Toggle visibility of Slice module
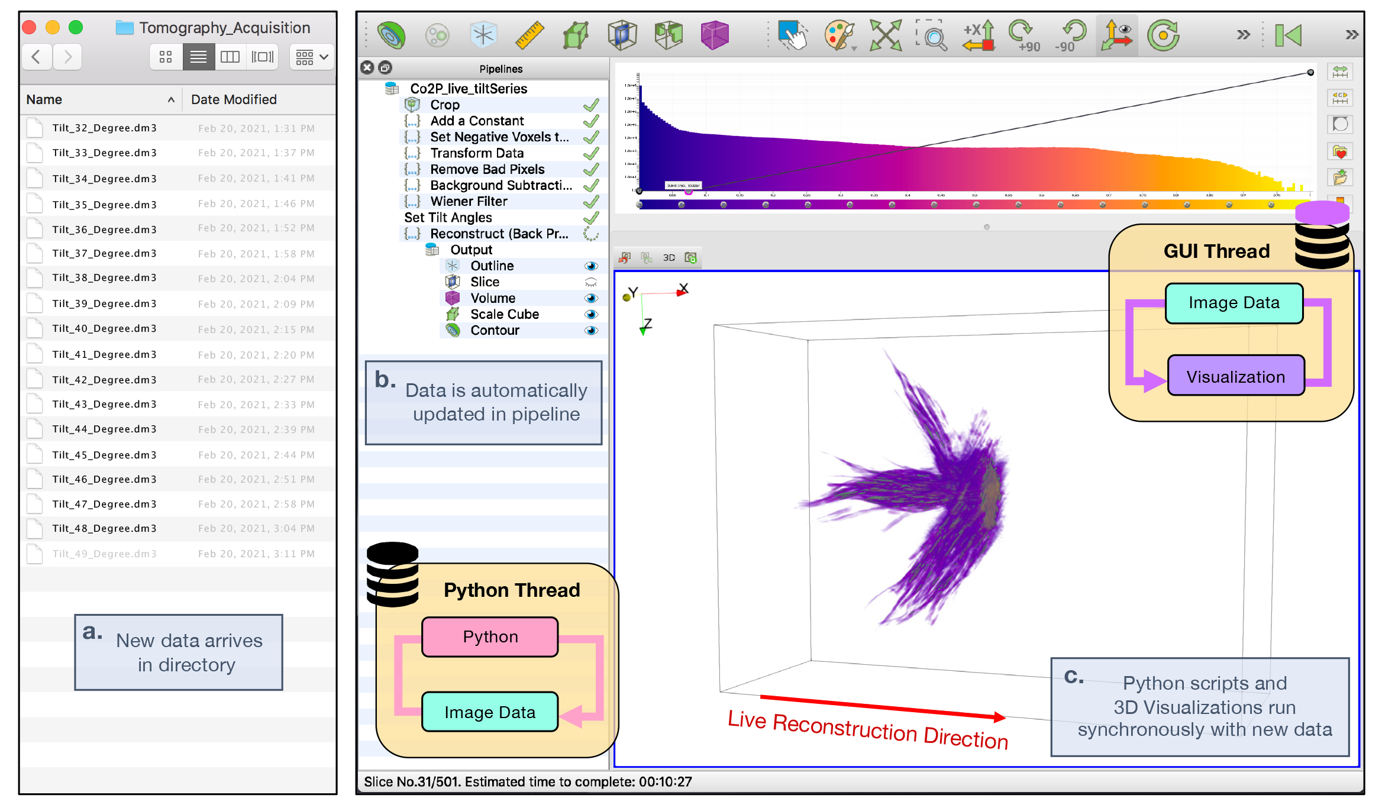The width and height of the screenshot is (1382, 808). [590, 282]
